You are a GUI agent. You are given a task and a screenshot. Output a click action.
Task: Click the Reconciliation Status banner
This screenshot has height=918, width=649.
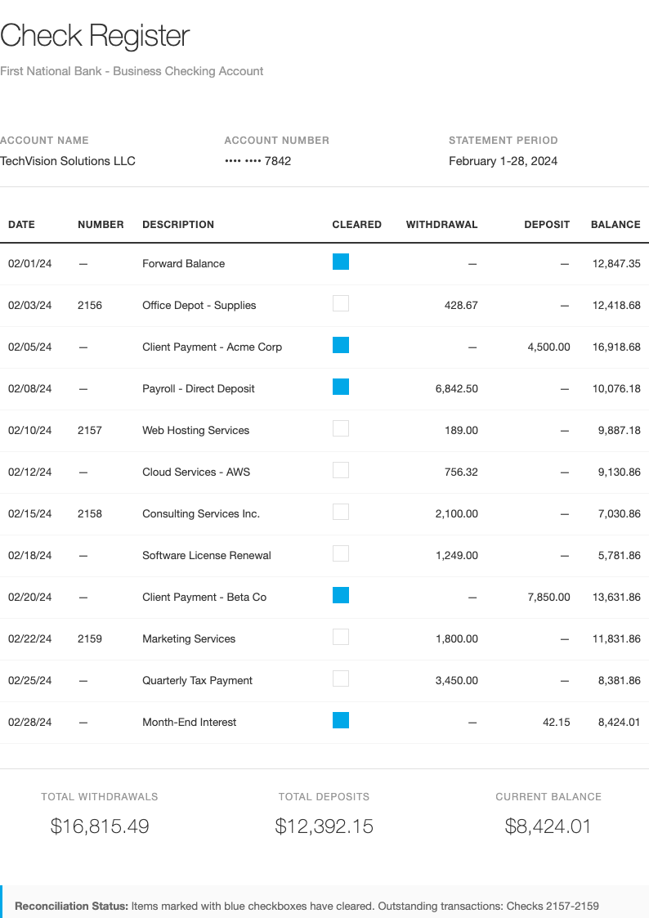point(324,906)
